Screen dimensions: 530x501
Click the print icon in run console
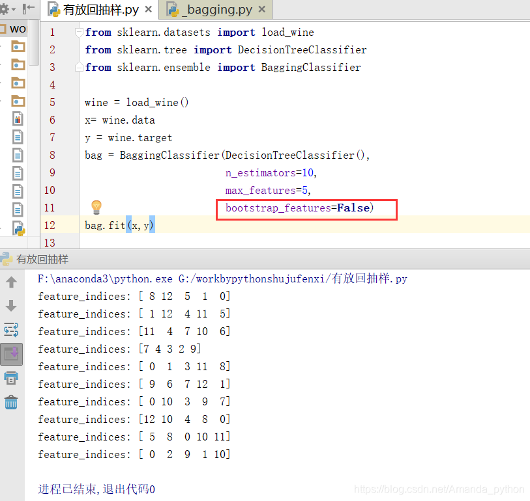pyautogui.click(x=11, y=378)
